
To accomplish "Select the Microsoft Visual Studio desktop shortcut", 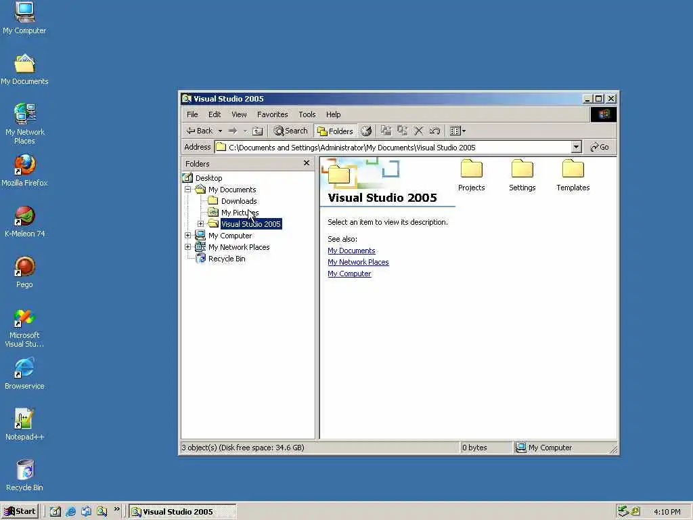I will [x=24, y=328].
